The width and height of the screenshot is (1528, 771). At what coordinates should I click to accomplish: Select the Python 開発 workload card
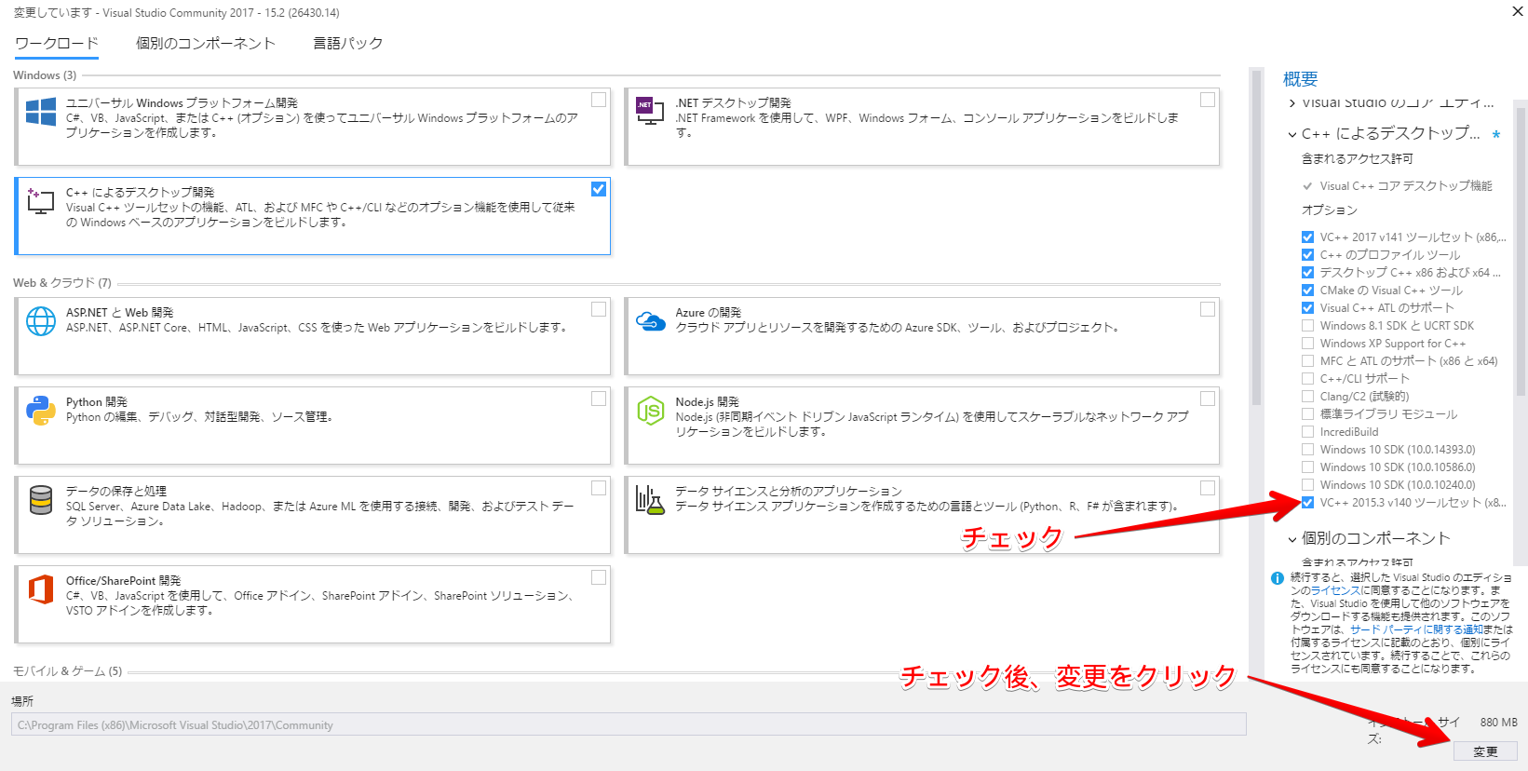pyautogui.click(x=313, y=426)
